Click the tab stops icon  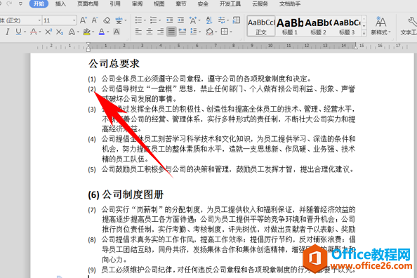236,20
